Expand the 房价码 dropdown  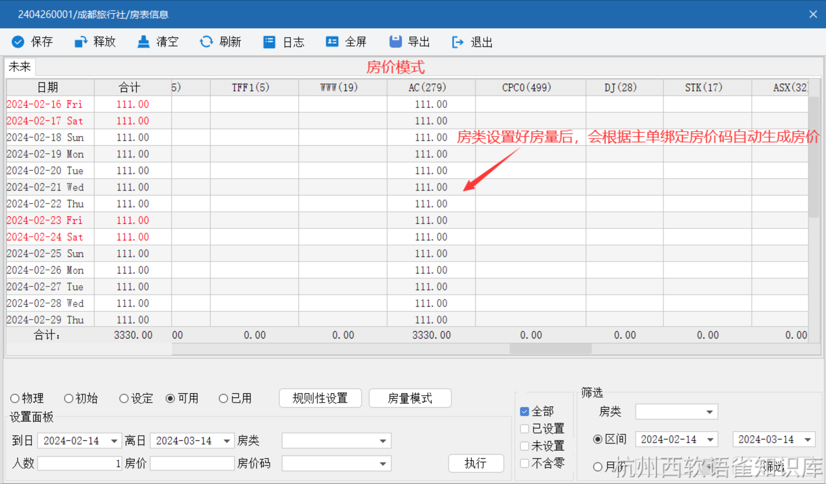click(x=383, y=464)
